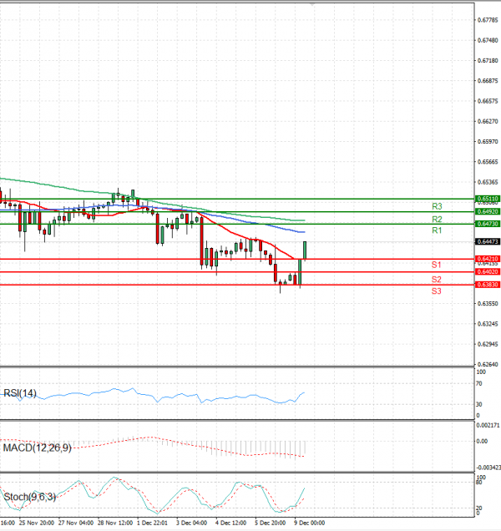Select the R1 resistance label
Image resolution: width=501 pixels, height=531 pixels.
[437, 230]
